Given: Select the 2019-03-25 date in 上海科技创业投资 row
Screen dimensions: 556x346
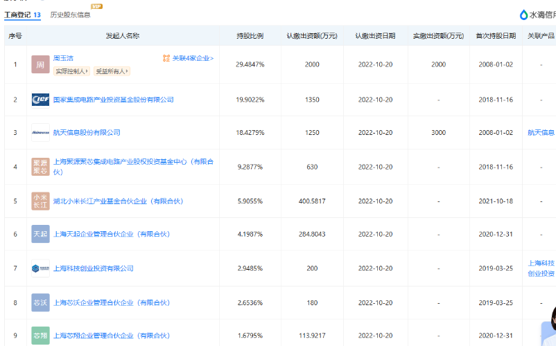Looking at the screenshot, I should (496, 268).
